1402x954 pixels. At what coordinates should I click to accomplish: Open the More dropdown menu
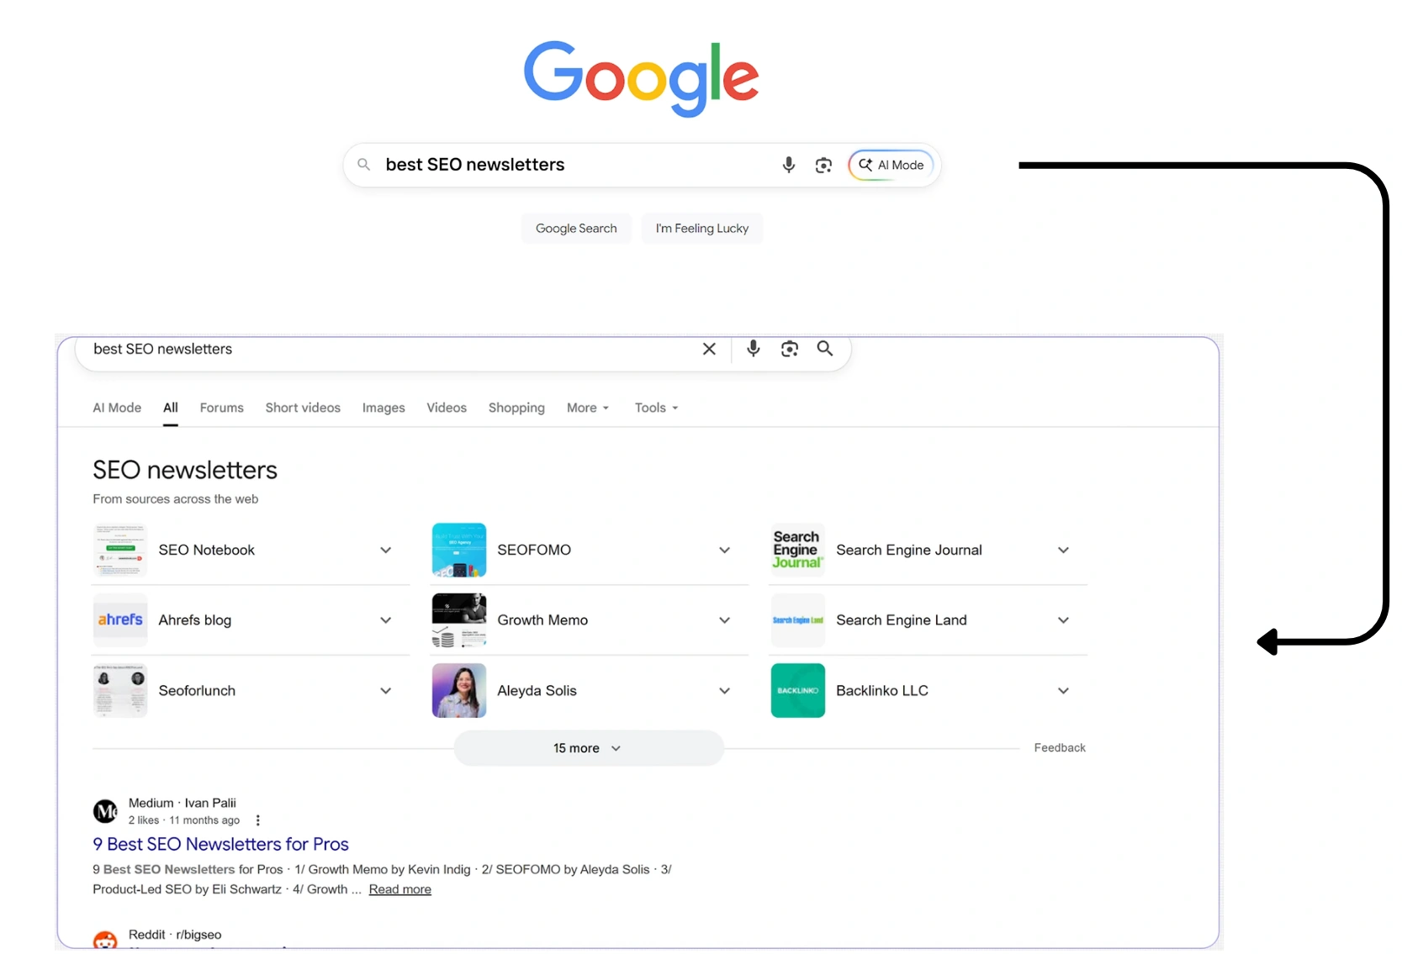tap(588, 408)
